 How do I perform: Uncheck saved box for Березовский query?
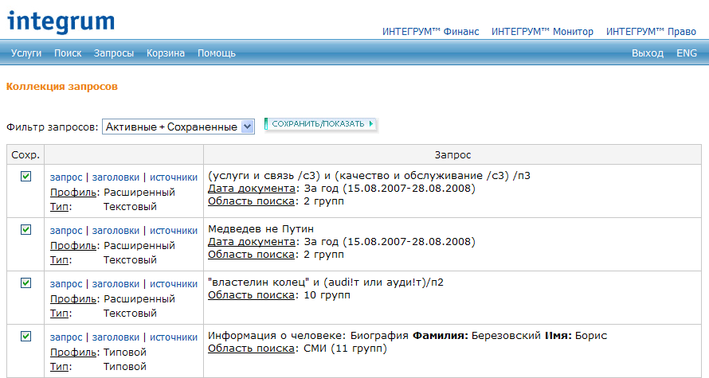25,336
